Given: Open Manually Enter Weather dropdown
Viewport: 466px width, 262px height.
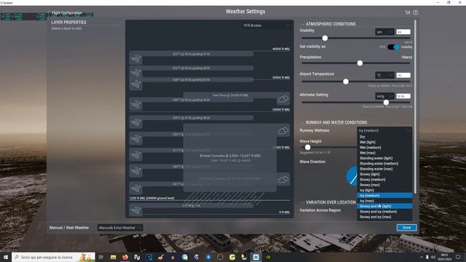Looking at the screenshot, I should (x=119, y=228).
